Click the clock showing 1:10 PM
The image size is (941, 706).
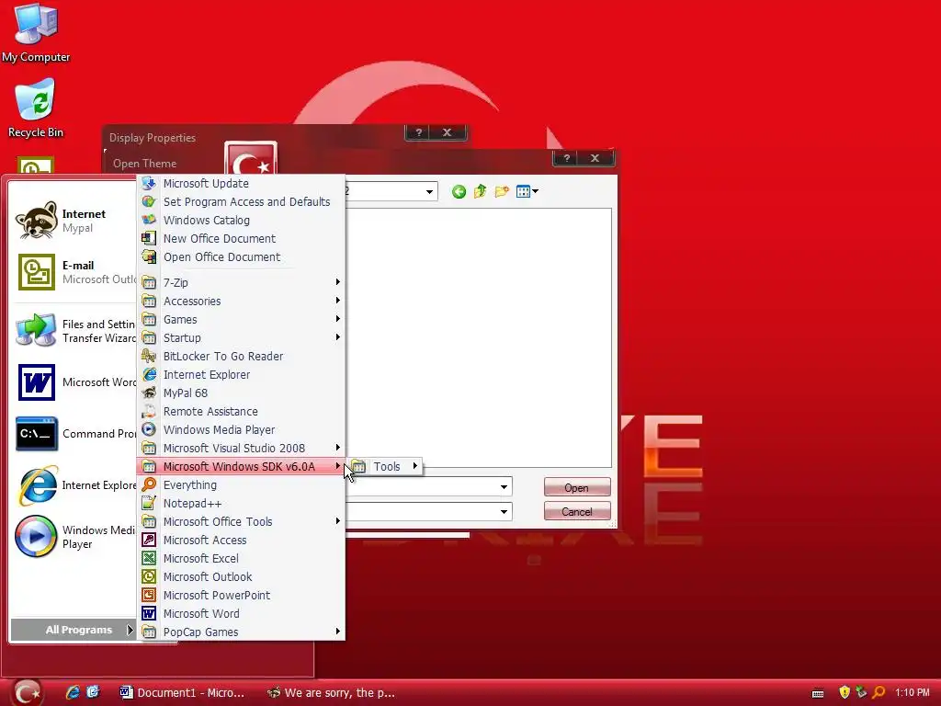(x=913, y=692)
